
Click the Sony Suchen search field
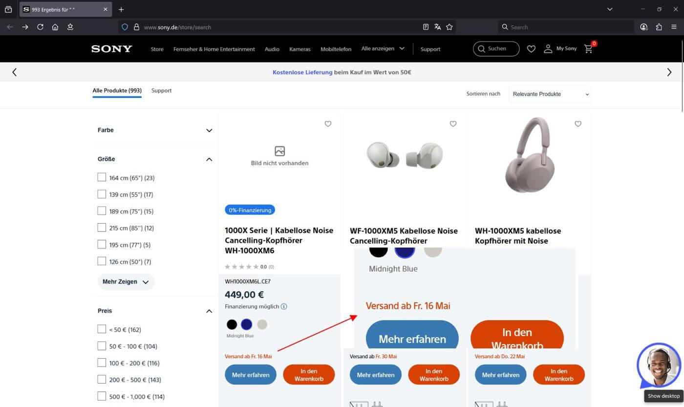point(496,49)
